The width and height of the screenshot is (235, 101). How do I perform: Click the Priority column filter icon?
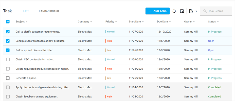[x=116, y=22]
